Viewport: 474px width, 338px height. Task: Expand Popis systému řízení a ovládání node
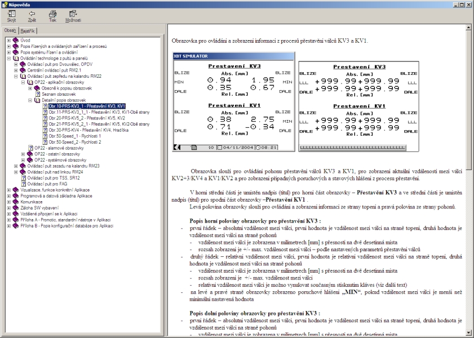point(9,52)
